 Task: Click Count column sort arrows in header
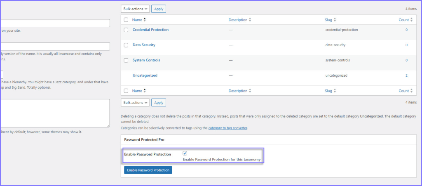412,20
